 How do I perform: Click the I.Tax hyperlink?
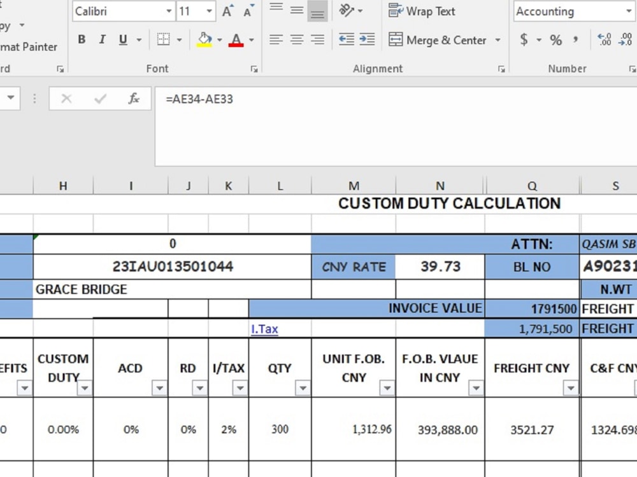(x=265, y=329)
